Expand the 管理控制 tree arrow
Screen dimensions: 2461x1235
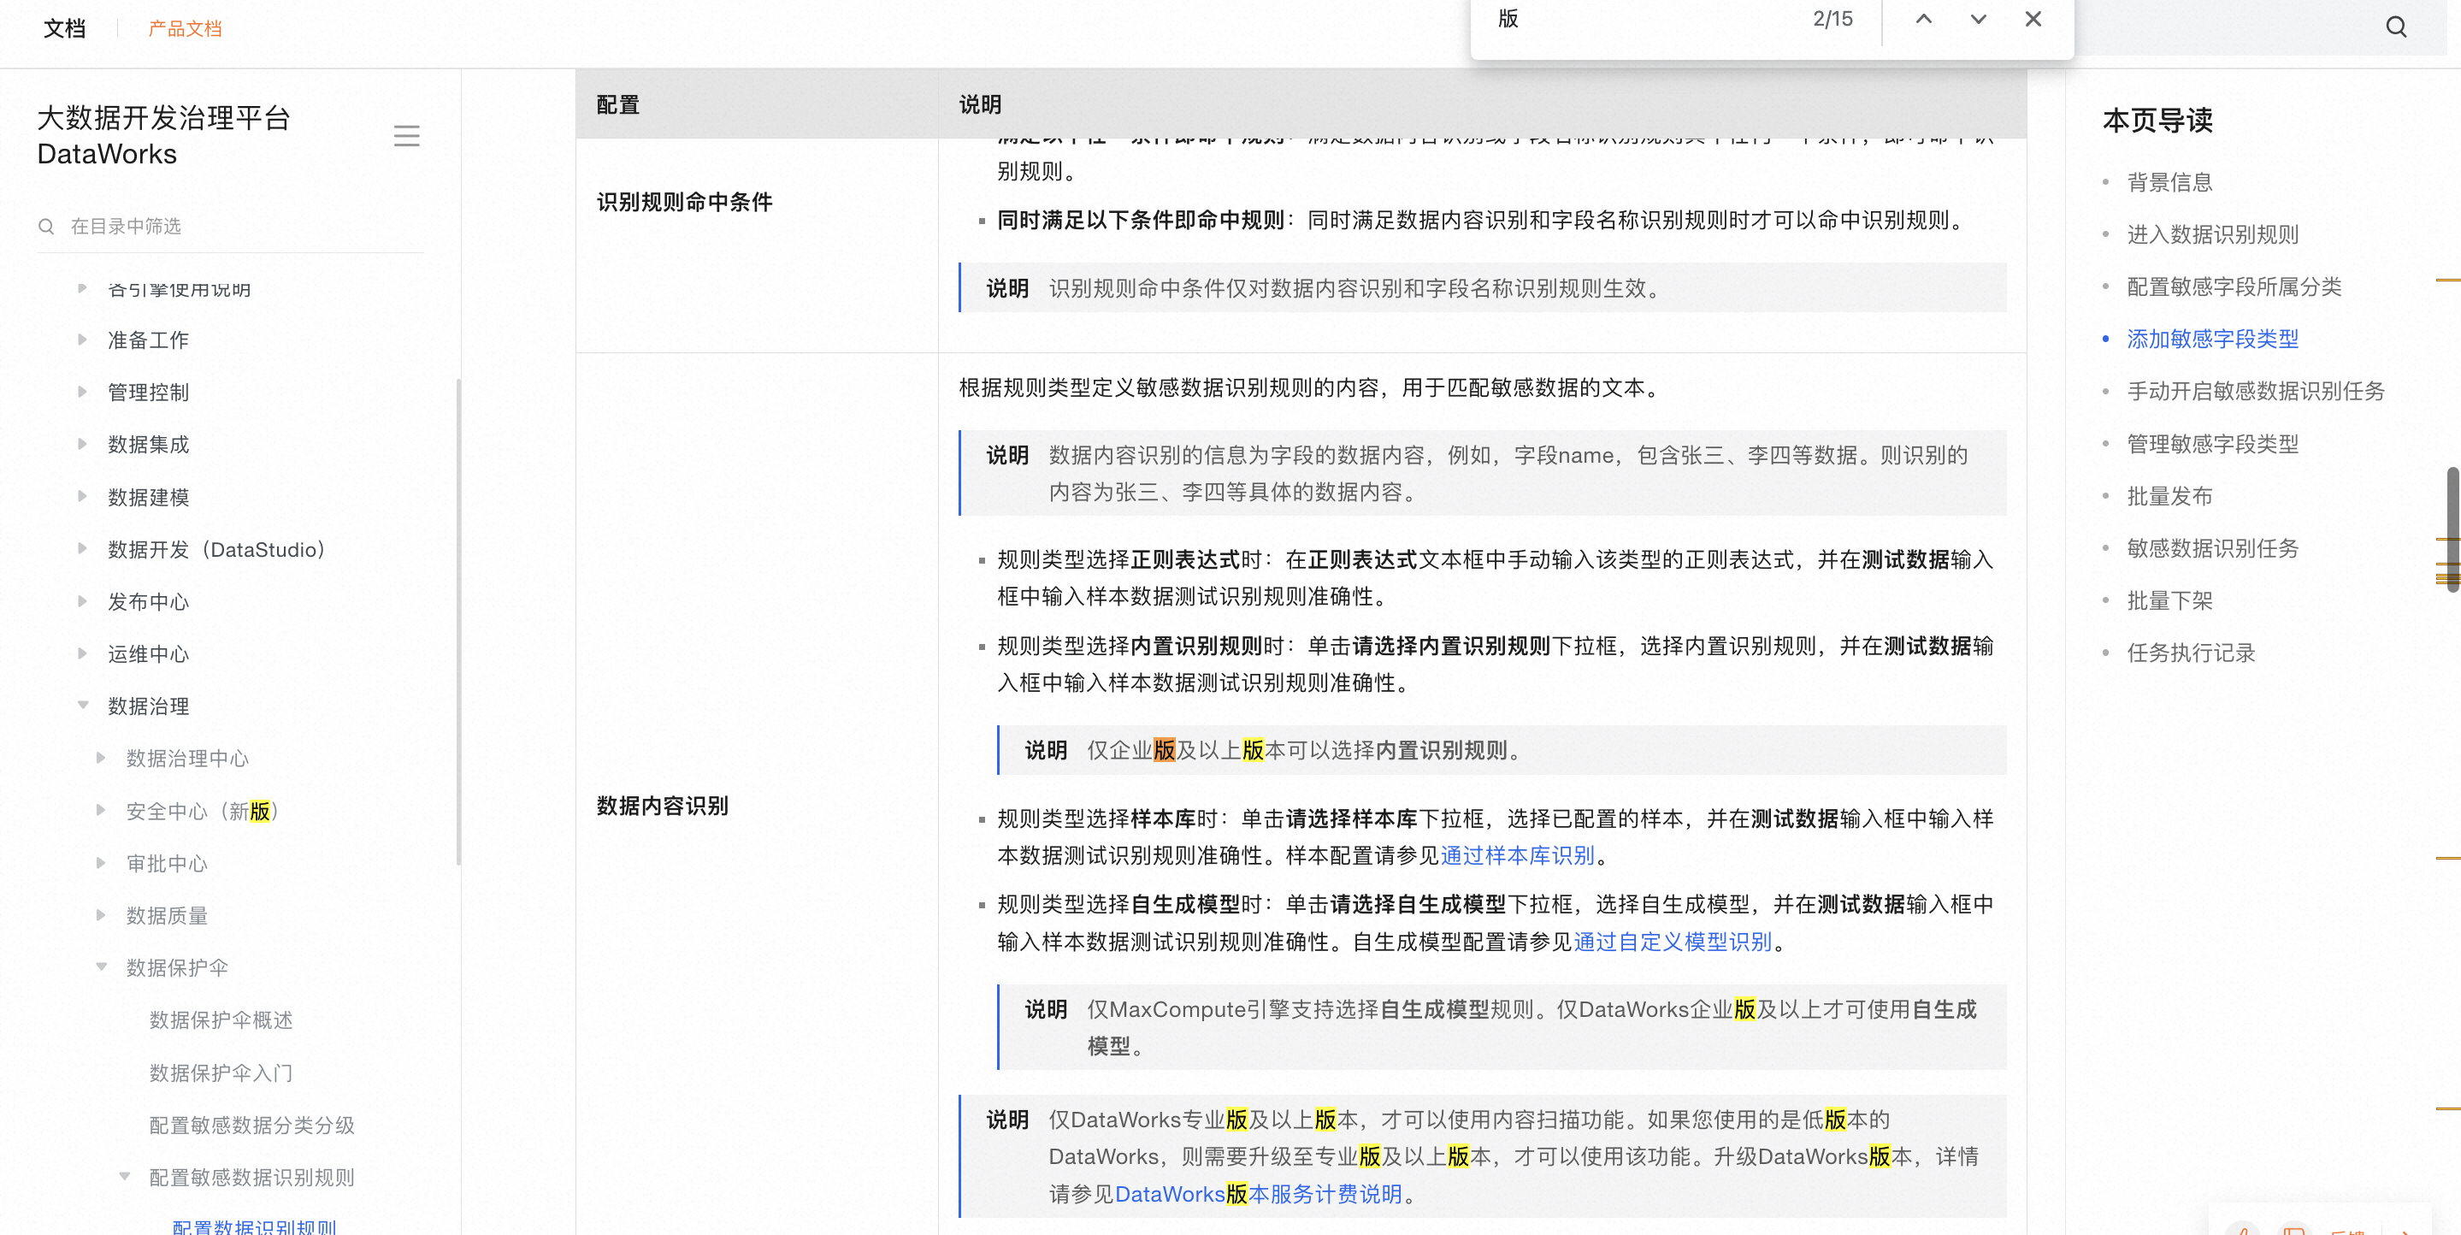coord(82,392)
